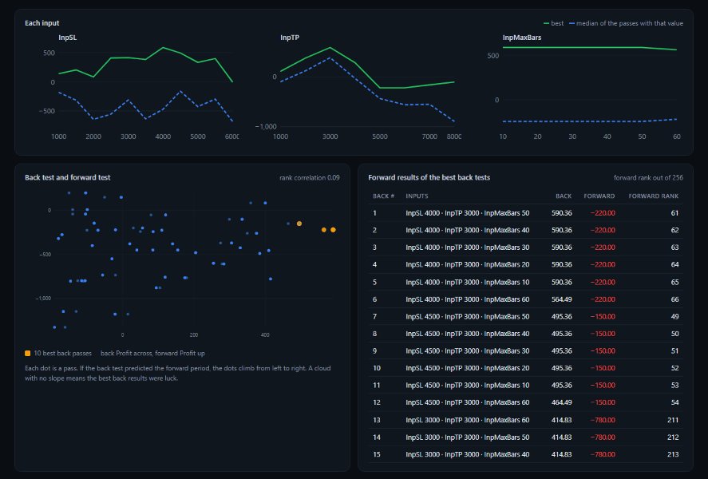This screenshot has height=479, width=708.
Task: Click the INPUTS column header
Action: 417,196
